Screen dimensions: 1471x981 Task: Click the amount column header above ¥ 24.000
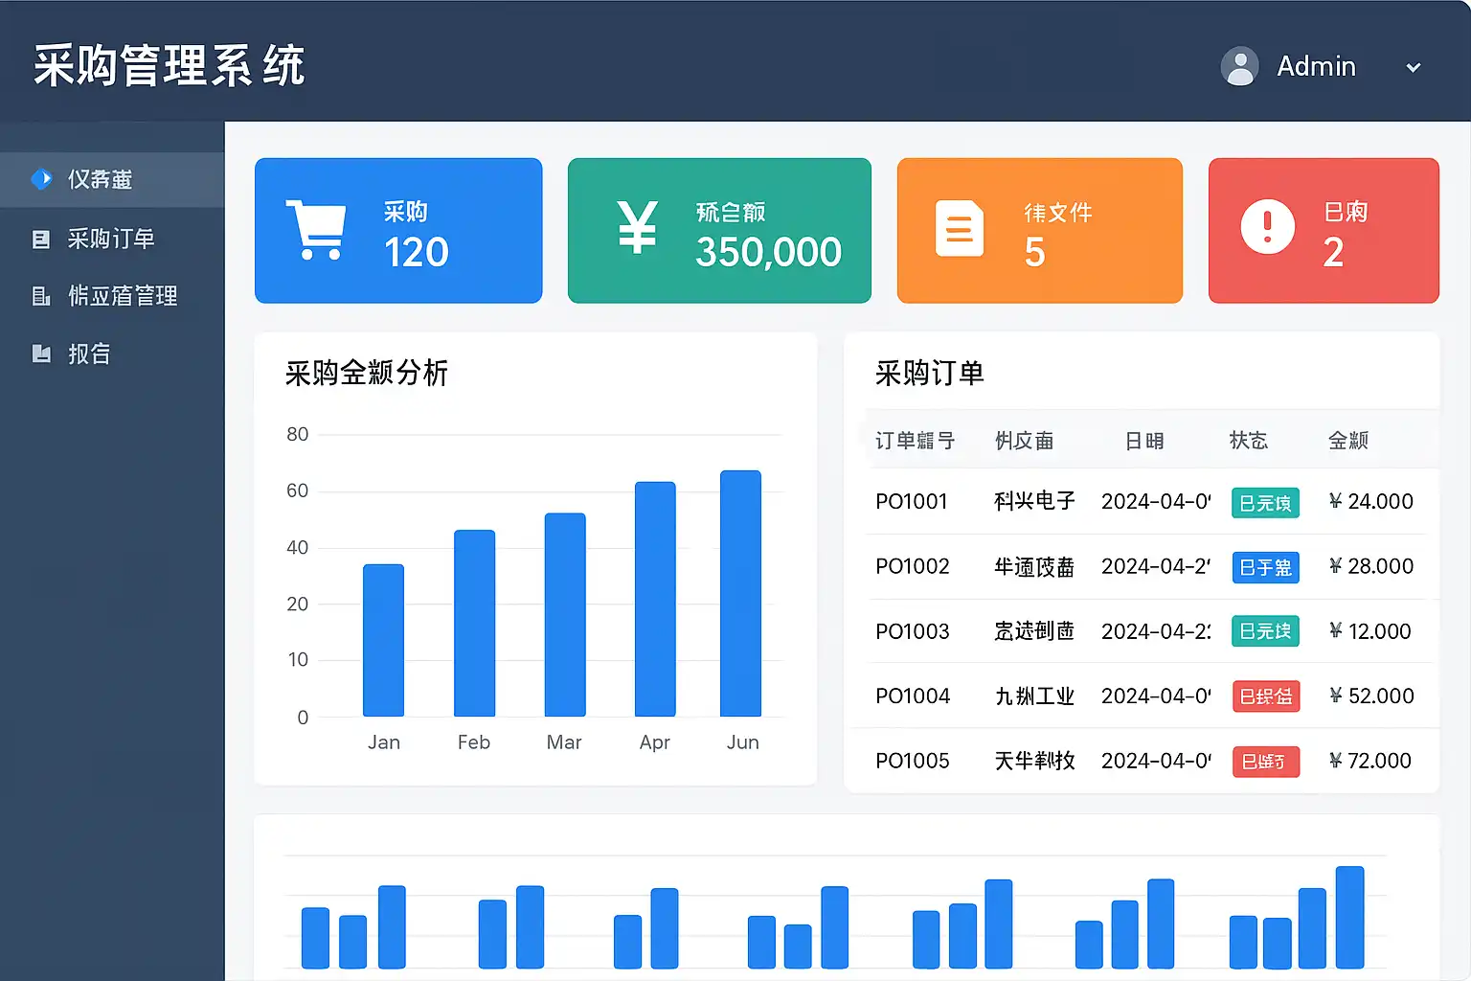[1347, 441]
